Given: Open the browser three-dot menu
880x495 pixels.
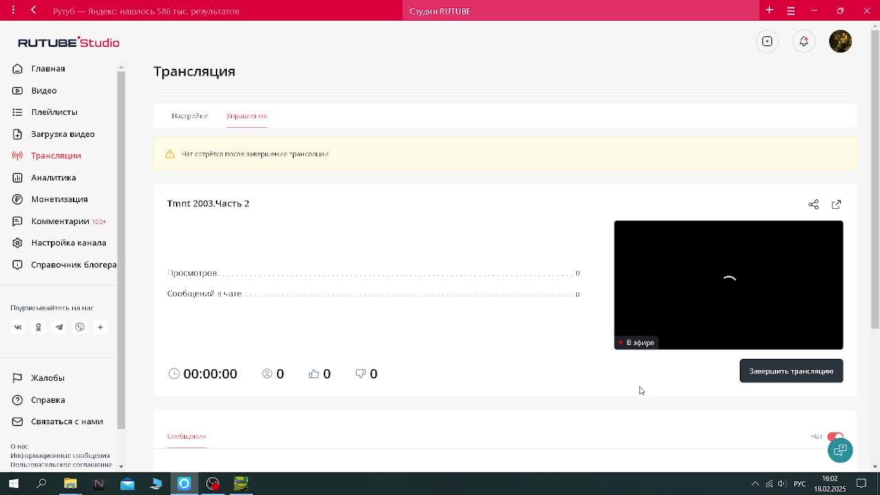Looking at the screenshot, I should click(x=13, y=10).
